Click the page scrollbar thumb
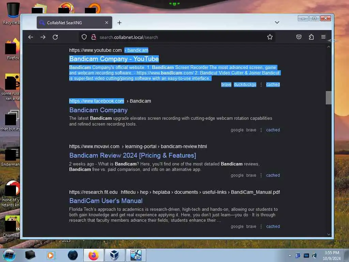 [329, 98]
